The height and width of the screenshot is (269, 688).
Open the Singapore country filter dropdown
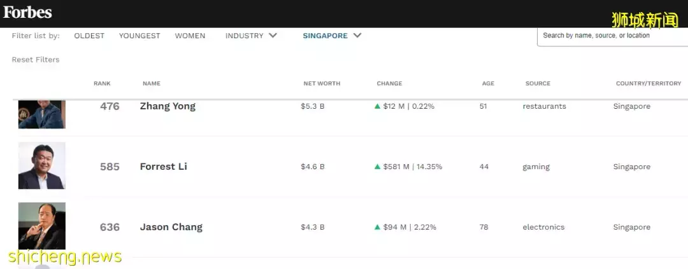tap(326, 36)
